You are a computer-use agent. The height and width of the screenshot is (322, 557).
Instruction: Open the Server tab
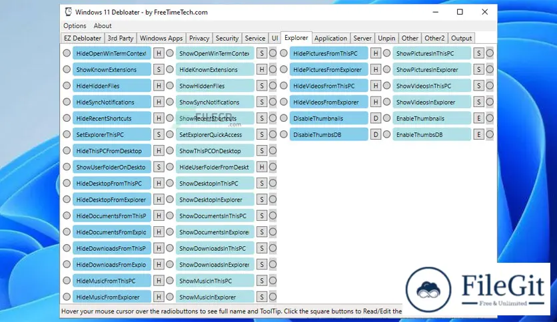[362, 39]
